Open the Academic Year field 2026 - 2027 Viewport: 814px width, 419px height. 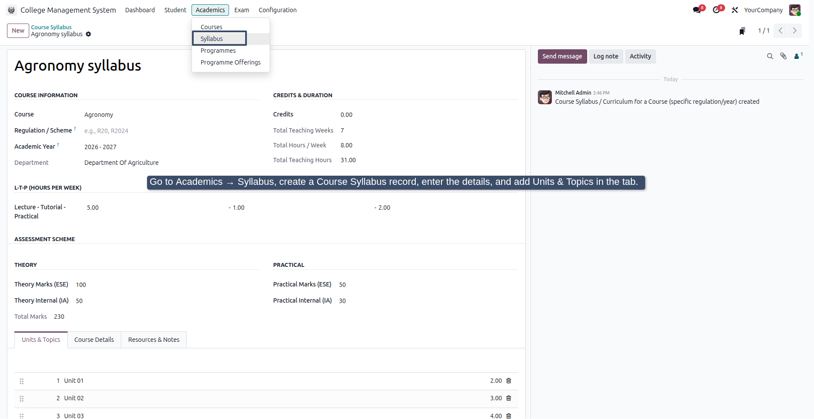tap(171, 147)
